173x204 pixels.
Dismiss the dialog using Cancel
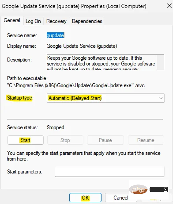point(121,198)
